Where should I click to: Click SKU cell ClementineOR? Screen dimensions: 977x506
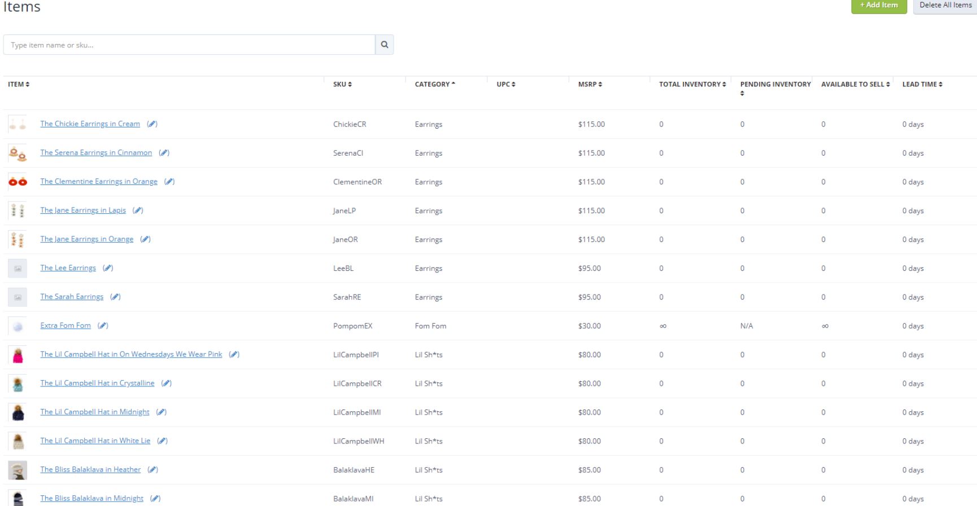(x=357, y=182)
